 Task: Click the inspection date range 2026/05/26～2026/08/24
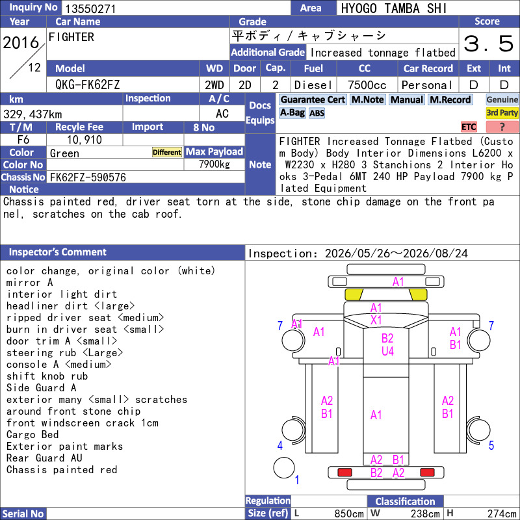pyautogui.click(x=396, y=253)
